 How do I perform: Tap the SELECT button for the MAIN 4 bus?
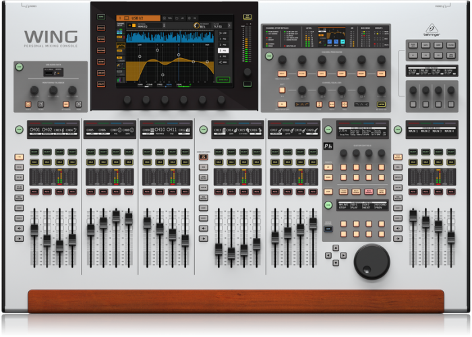pyautogui.click(x=451, y=152)
